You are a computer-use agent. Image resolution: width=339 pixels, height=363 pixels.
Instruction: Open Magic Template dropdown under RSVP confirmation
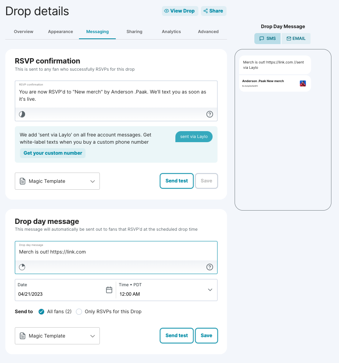(57, 181)
